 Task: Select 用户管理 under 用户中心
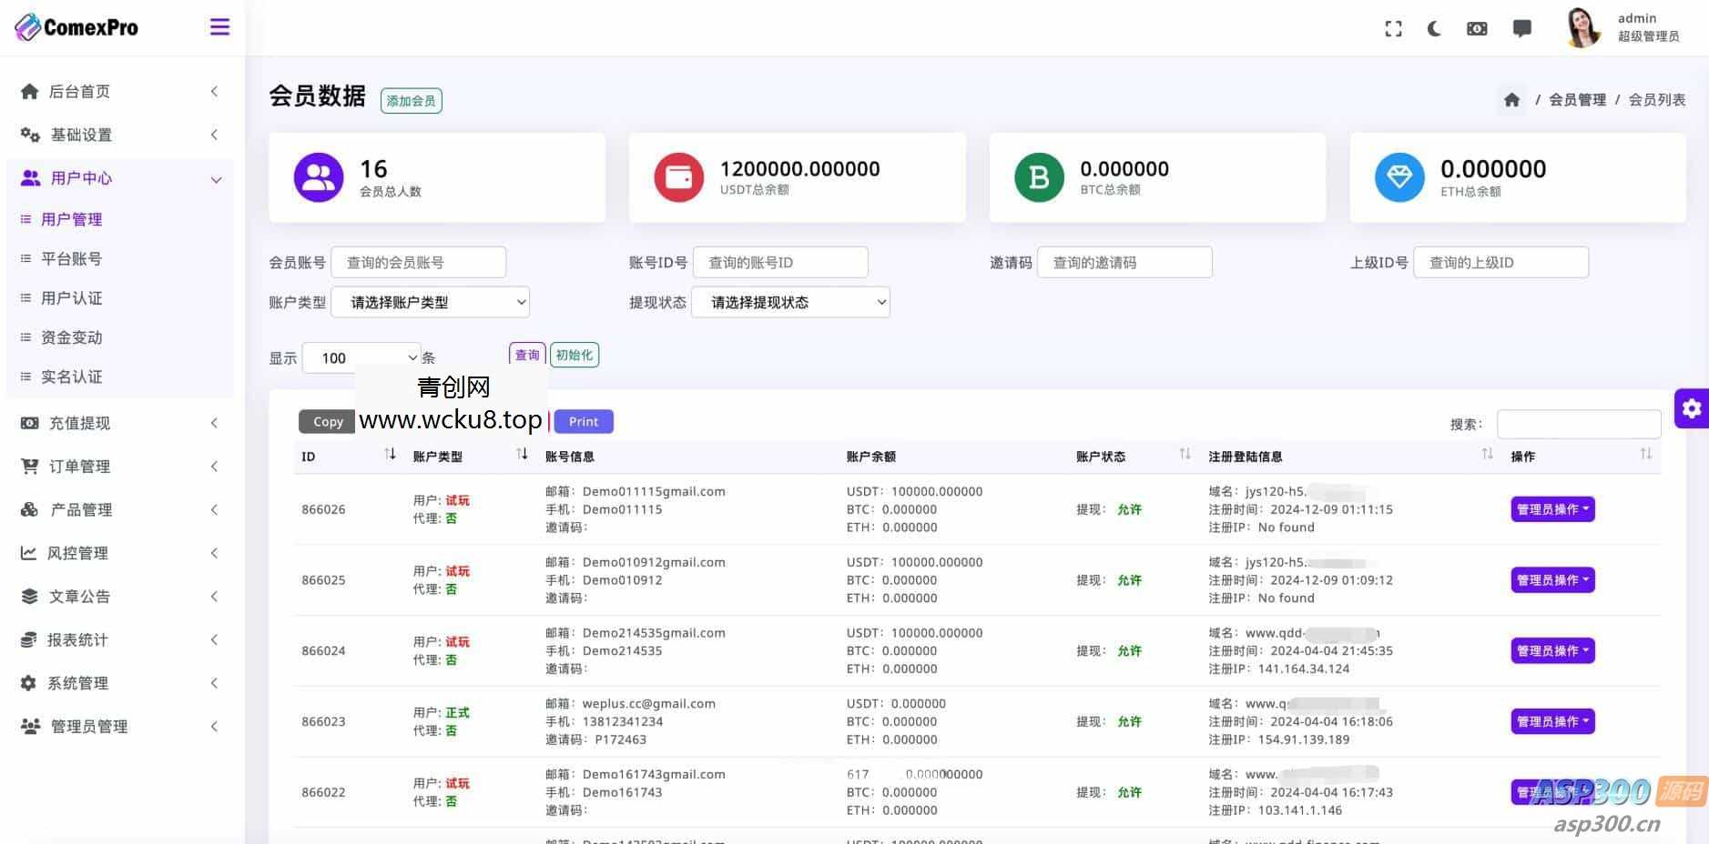73,219
